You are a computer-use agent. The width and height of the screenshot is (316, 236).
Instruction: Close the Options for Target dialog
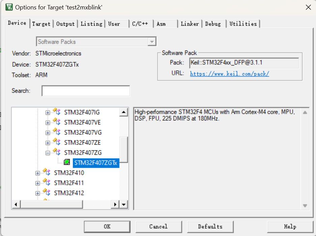pos(308,7)
